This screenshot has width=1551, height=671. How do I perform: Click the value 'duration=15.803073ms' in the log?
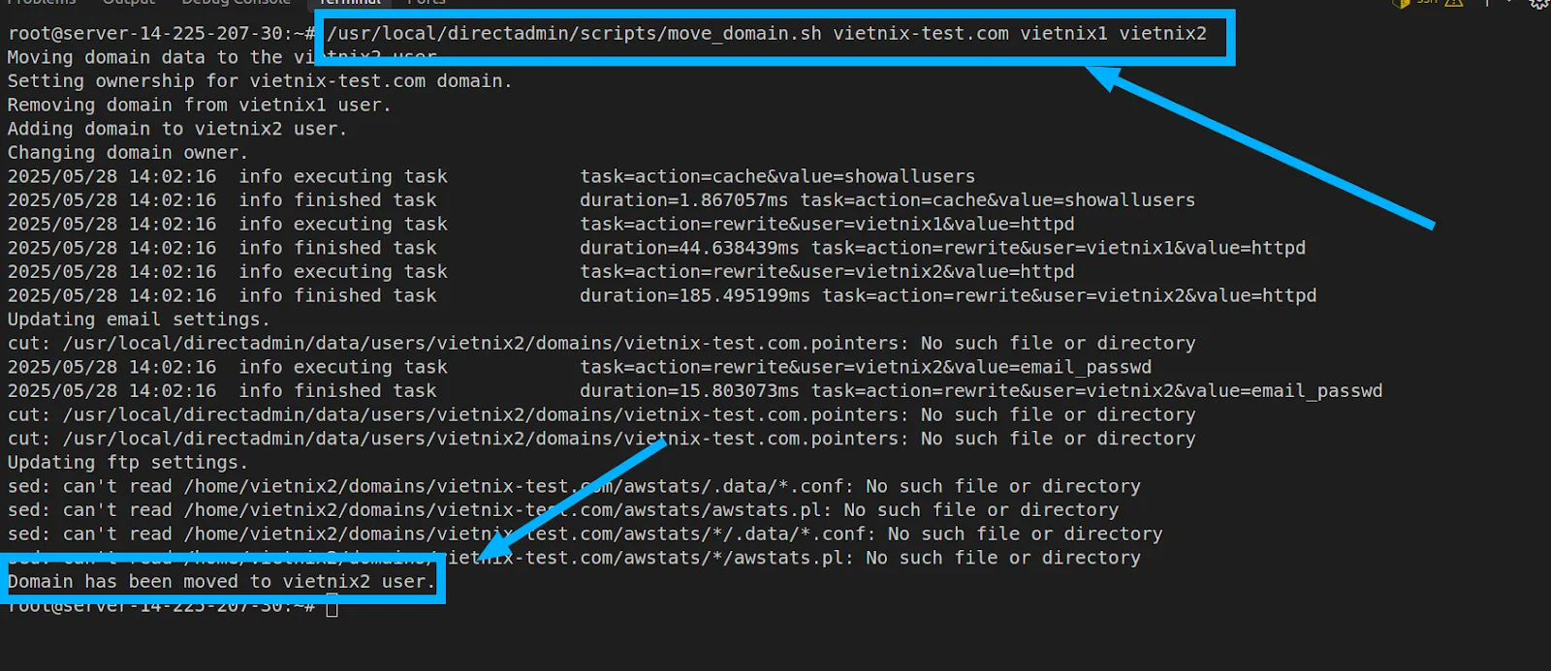[x=689, y=391]
